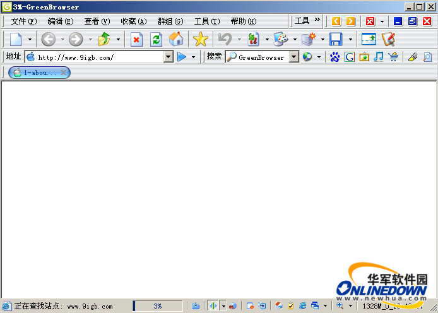
Task: Click the highlighter pen icon
Action: click(413, 57)
